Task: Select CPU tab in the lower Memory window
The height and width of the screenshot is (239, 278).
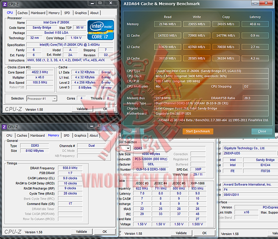Action: click(x=9, y=136)
